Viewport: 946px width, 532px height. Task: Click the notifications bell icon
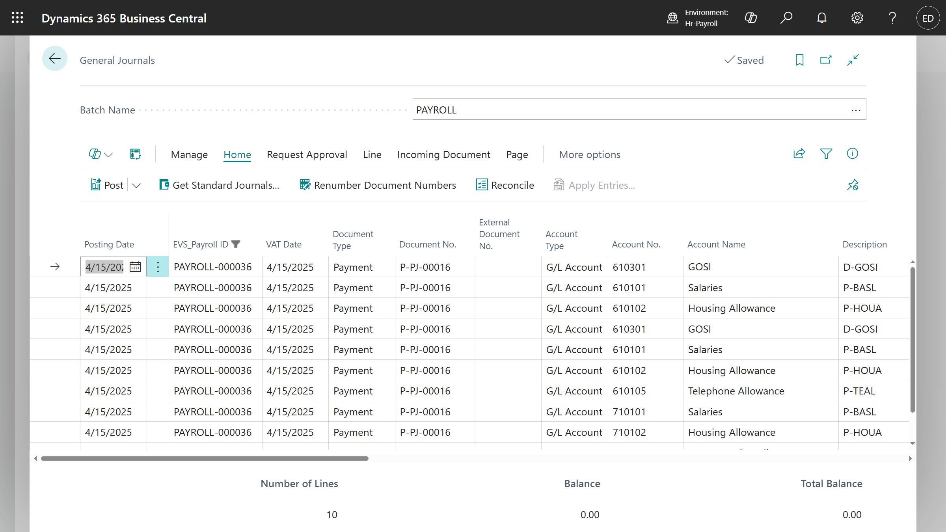coord(822,18)
